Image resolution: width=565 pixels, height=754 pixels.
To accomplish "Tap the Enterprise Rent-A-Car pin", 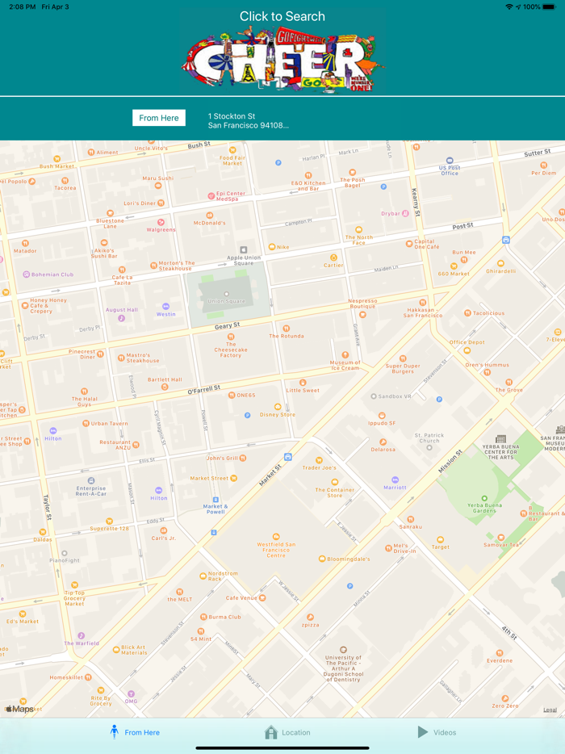I will (91, 480).
